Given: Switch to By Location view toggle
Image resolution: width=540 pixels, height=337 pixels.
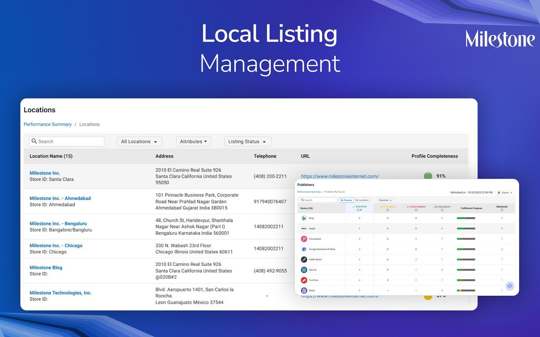Looking at the screenshot, I should (362, 200).
